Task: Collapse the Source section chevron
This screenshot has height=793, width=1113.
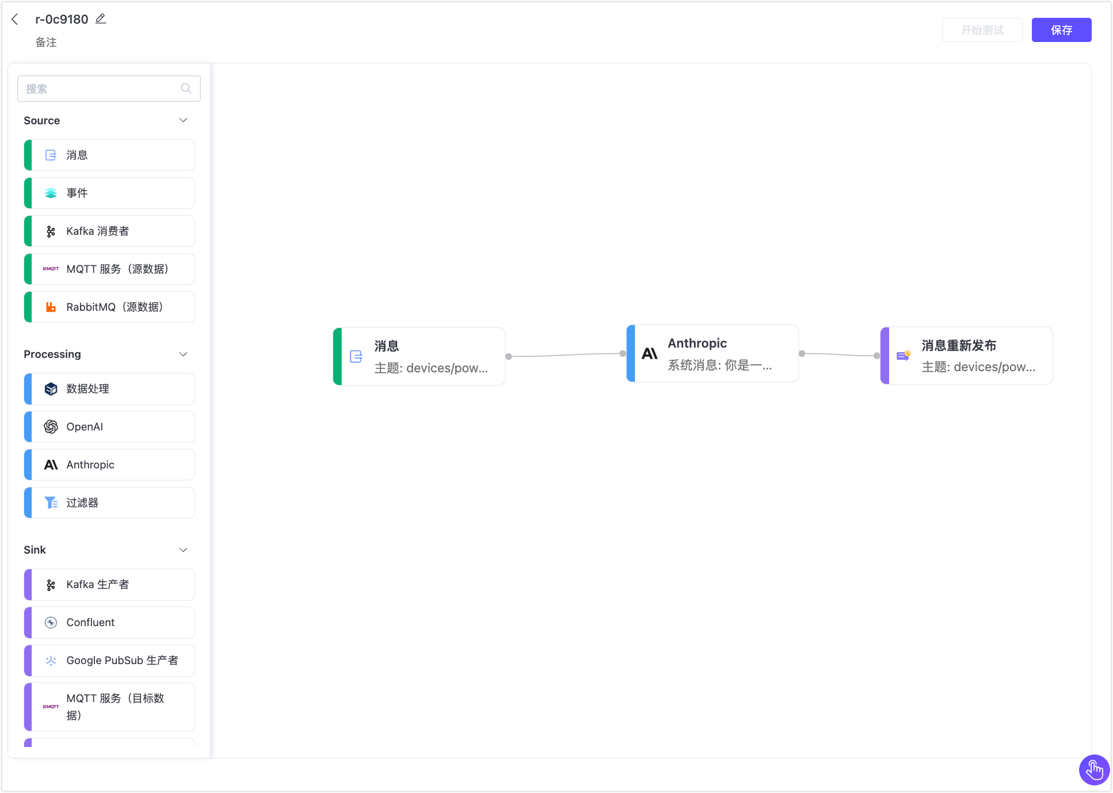Action: [x=183, y=120]
